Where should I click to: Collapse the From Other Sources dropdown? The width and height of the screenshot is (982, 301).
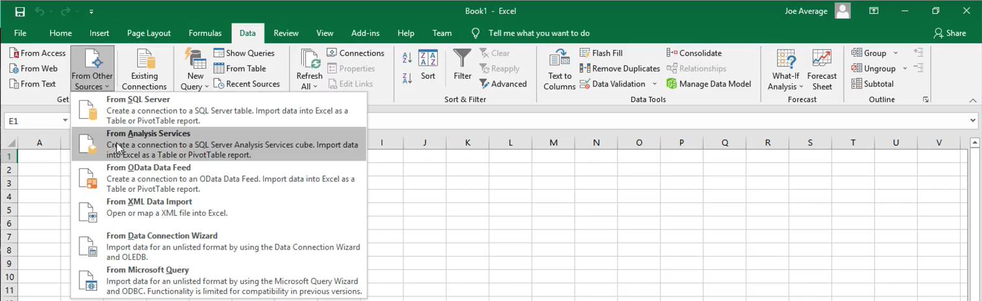pos(92,69)
